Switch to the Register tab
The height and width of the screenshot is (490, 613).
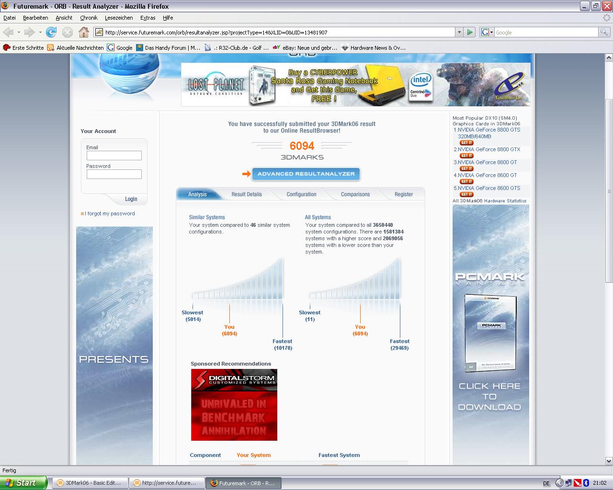point(404,194)
